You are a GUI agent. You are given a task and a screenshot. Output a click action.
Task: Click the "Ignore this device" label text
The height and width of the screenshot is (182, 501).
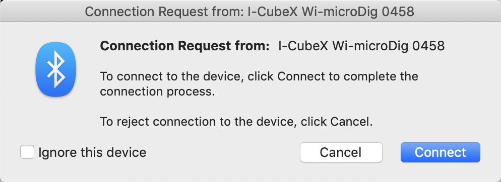pyautogui.click(x=92, y=152)
